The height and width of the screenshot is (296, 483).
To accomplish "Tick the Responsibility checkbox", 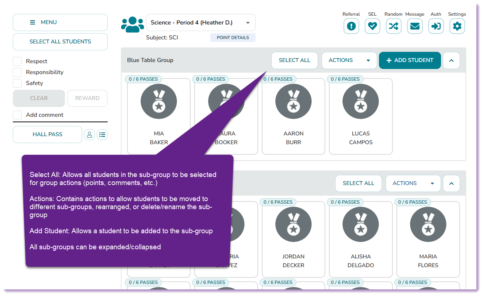I will 17,72.
